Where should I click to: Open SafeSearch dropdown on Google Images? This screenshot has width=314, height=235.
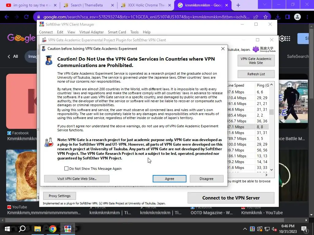pos(298,56)
